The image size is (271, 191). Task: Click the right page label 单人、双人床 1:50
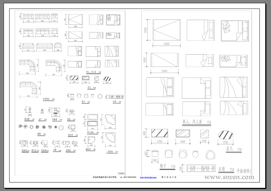(197, 122)
